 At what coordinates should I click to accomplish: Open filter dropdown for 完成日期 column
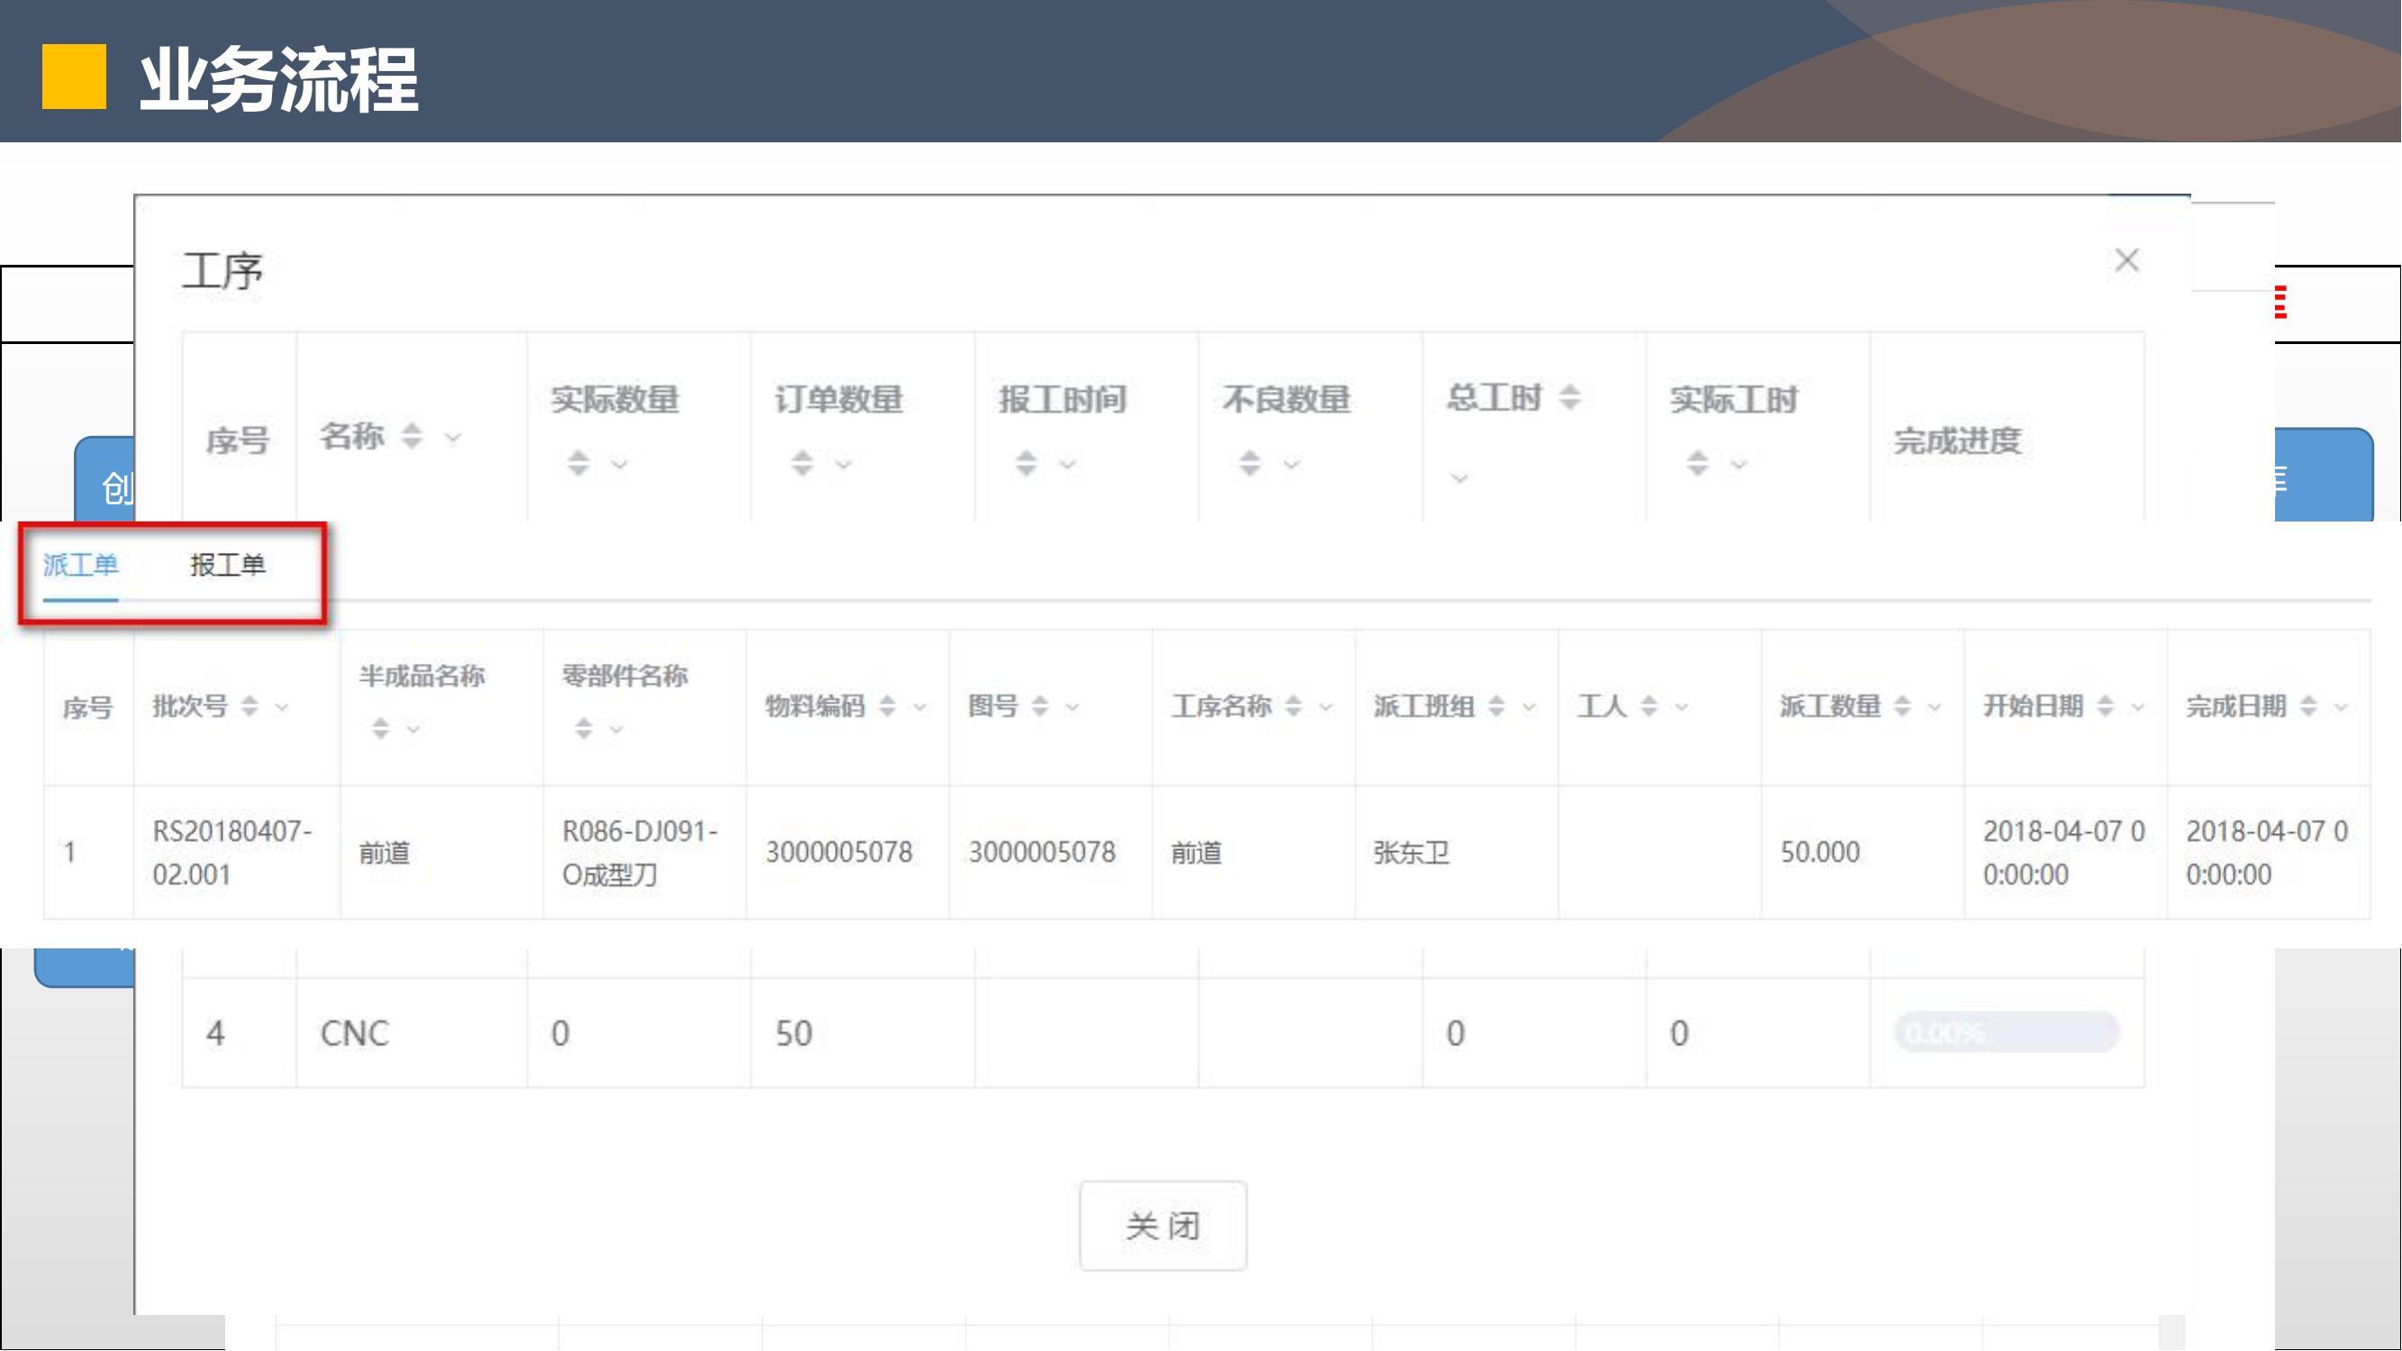click(2341, 707)
